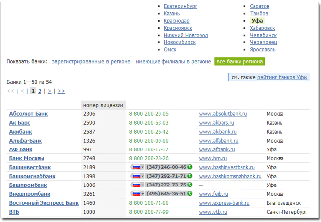The height and width of the screenshot is (222, 321).
Task: Visit www.bashinvestbank.ru website link
Action: [x=227, y=167]
